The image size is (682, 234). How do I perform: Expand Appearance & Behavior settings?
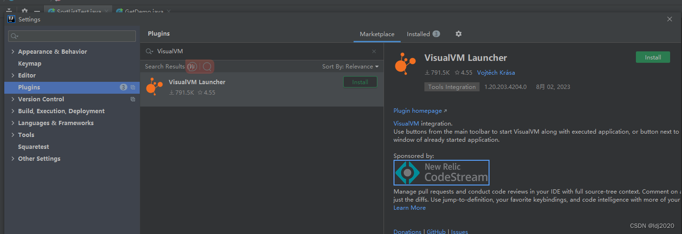[x=13, y=52]
